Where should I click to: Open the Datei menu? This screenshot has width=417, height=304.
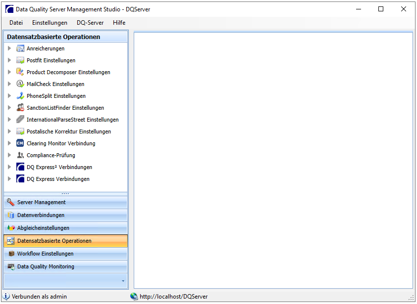(x=16, y=23)
